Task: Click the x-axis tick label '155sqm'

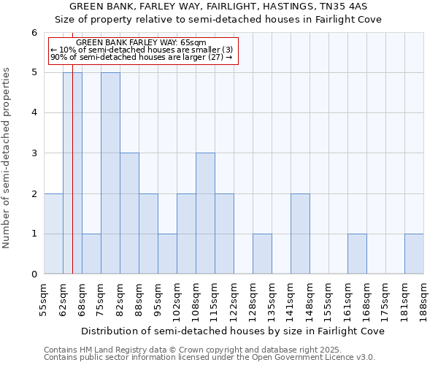Action: pyautogui.click(x=328, y=303)
